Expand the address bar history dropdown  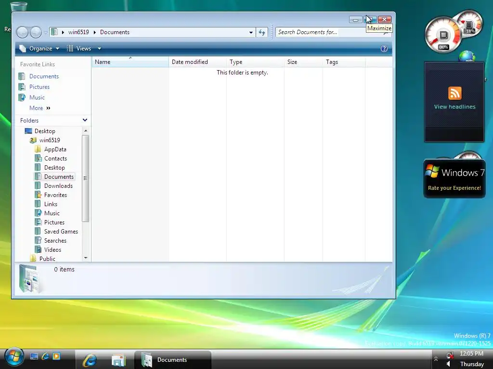pyautogui.click(x=251, y=32)
